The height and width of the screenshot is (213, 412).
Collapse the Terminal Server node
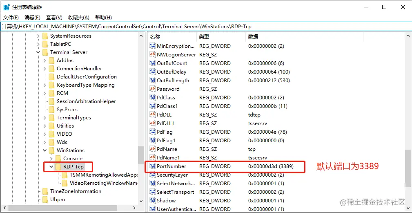[x=38, y=52]
